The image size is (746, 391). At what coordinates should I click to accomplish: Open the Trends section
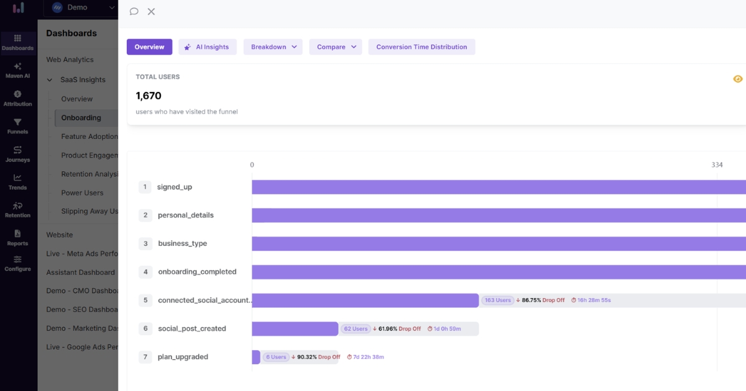tap(17, 182)
